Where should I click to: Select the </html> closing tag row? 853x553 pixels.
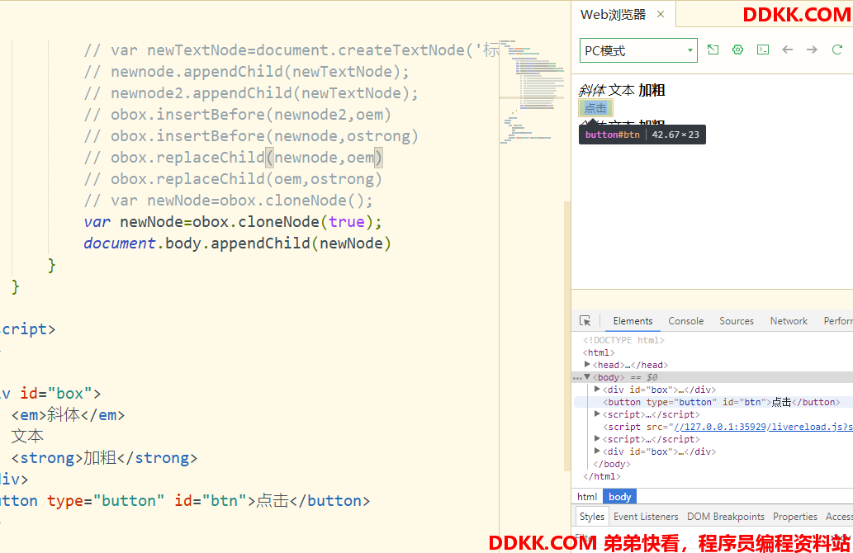(602, 477)
